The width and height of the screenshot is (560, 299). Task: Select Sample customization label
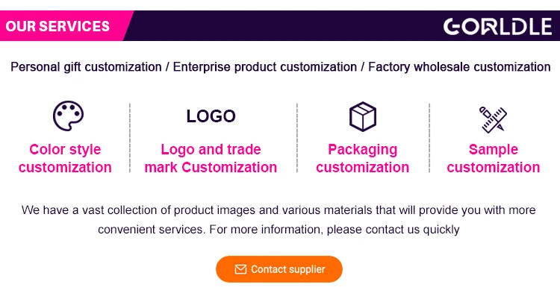tap(494, 158)
